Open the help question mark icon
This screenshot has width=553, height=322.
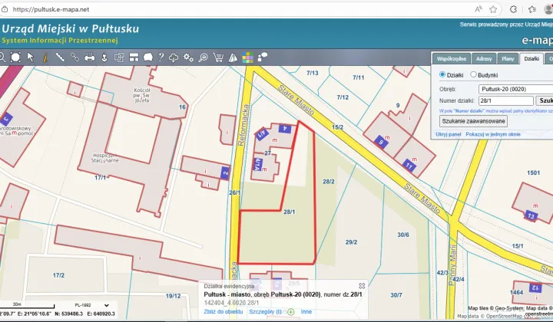[x=161, y=57]
